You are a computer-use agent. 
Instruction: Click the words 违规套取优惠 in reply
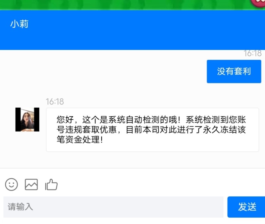point(91,130)
